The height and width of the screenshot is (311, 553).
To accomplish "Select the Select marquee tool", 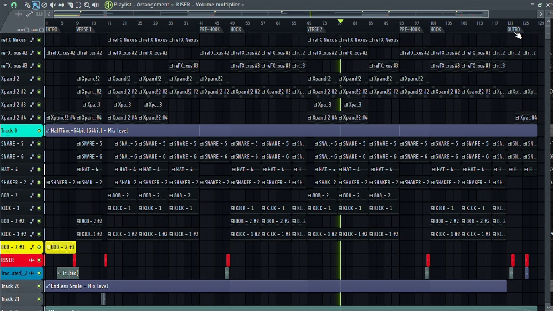I will (x=78, y=5).
